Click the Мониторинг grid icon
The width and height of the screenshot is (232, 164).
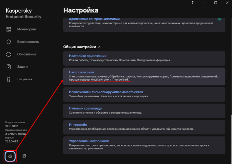(9, 29)
